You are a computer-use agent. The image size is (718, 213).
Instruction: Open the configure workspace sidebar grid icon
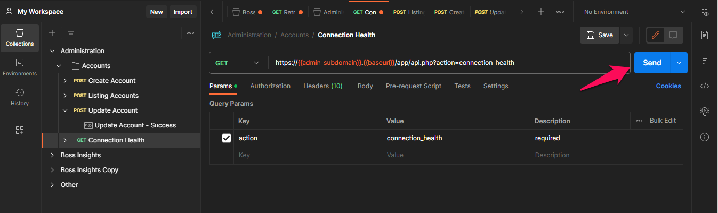(x=20, y=130)
